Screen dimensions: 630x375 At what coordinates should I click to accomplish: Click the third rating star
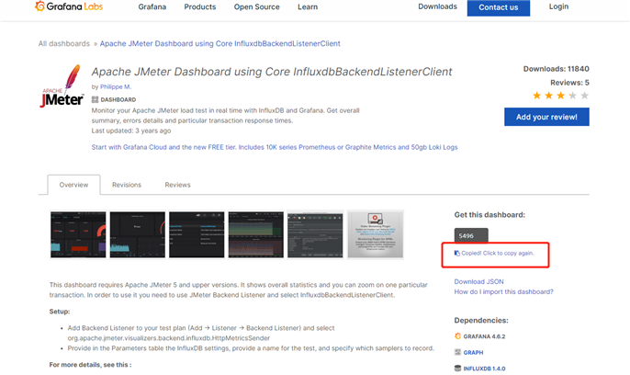click(561, 96)
